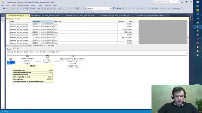The height and width of the screenshot is (113, 202).
Task: Open the Properties side panel tab
Action: point(191,18)
